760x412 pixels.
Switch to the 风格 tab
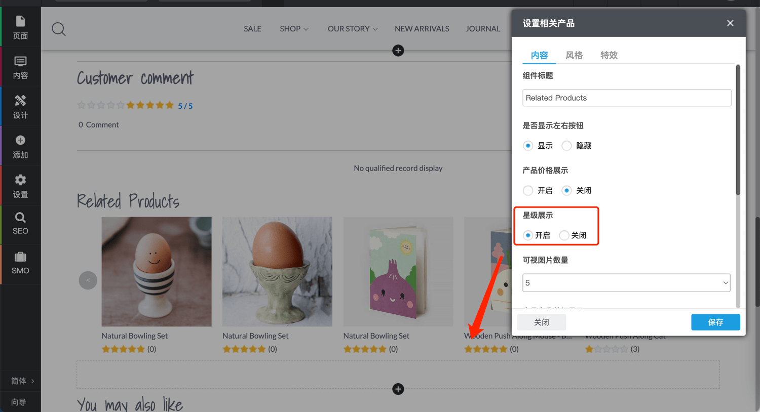[x=574, y=55]
